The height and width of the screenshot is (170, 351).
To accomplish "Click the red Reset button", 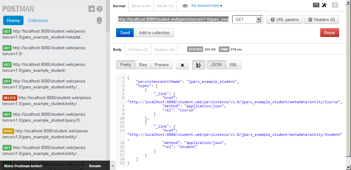I will tap(330, 33).
